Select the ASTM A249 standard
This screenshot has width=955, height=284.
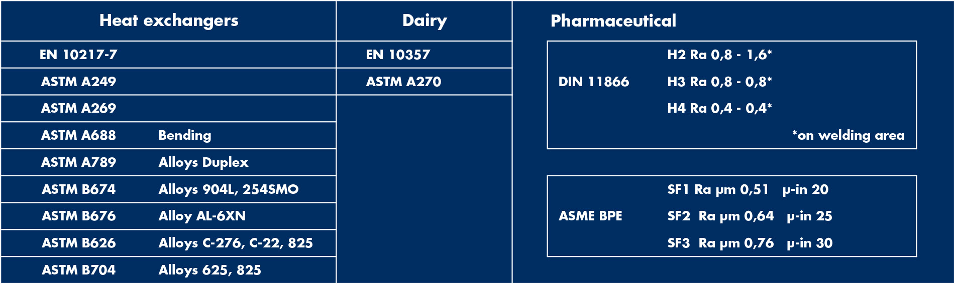78,82
